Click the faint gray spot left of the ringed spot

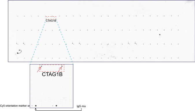[x=53, y=106]
